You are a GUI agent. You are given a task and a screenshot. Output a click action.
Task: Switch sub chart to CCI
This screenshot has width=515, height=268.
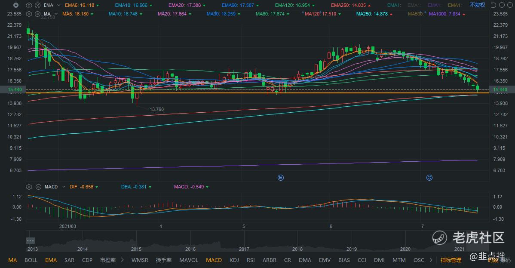(x=362, y=260)
